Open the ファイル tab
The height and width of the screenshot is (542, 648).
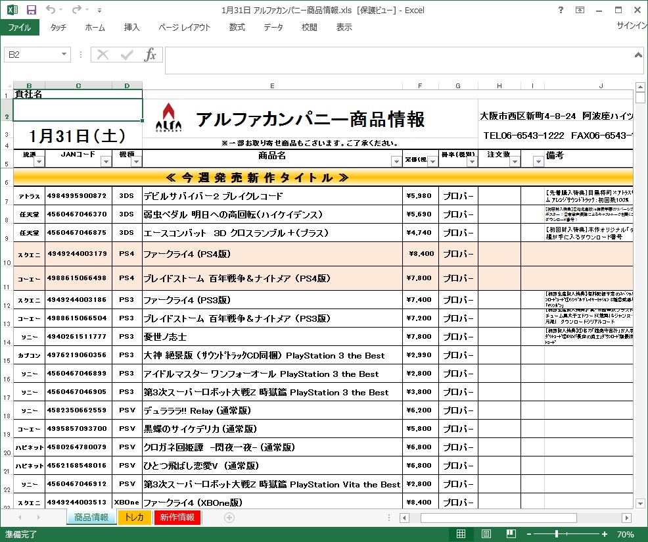point(20,28)
